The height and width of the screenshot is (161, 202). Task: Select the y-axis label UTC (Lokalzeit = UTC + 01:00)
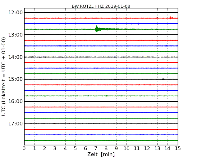pos(4,76)
